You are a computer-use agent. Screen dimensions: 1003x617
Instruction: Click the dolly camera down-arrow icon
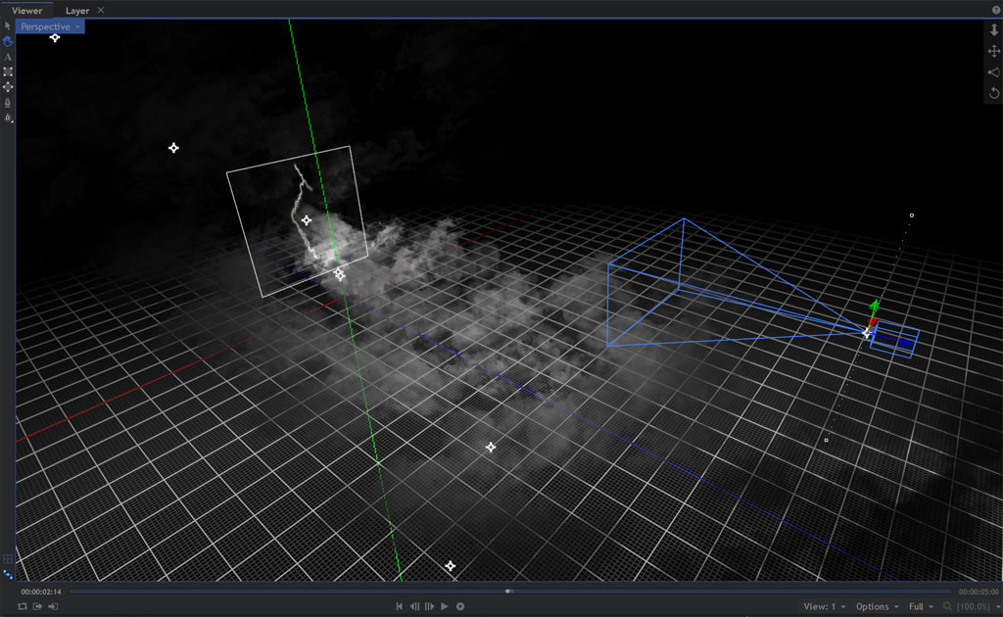(x=994, y=30)
